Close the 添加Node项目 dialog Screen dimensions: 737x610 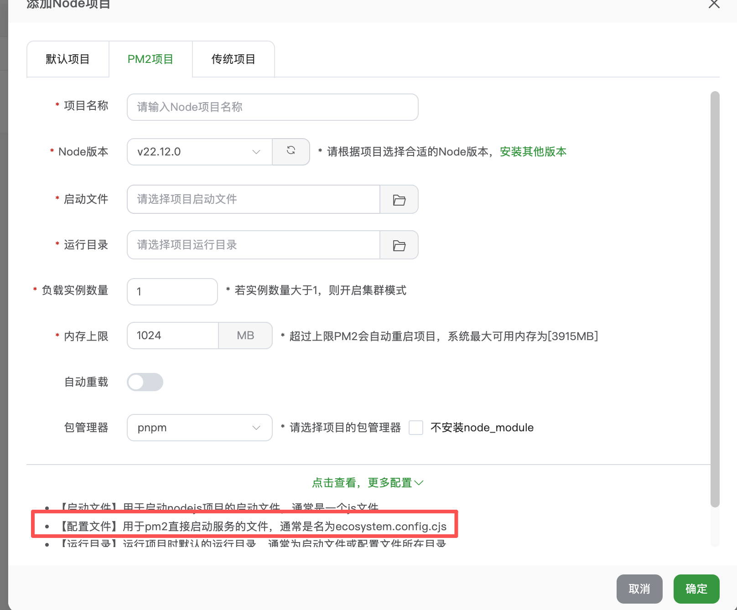tap(714, 5)
